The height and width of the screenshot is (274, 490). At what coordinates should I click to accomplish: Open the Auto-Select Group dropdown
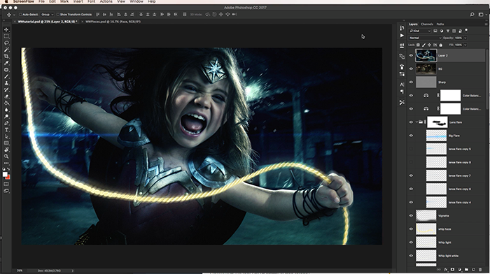[47, 15]
